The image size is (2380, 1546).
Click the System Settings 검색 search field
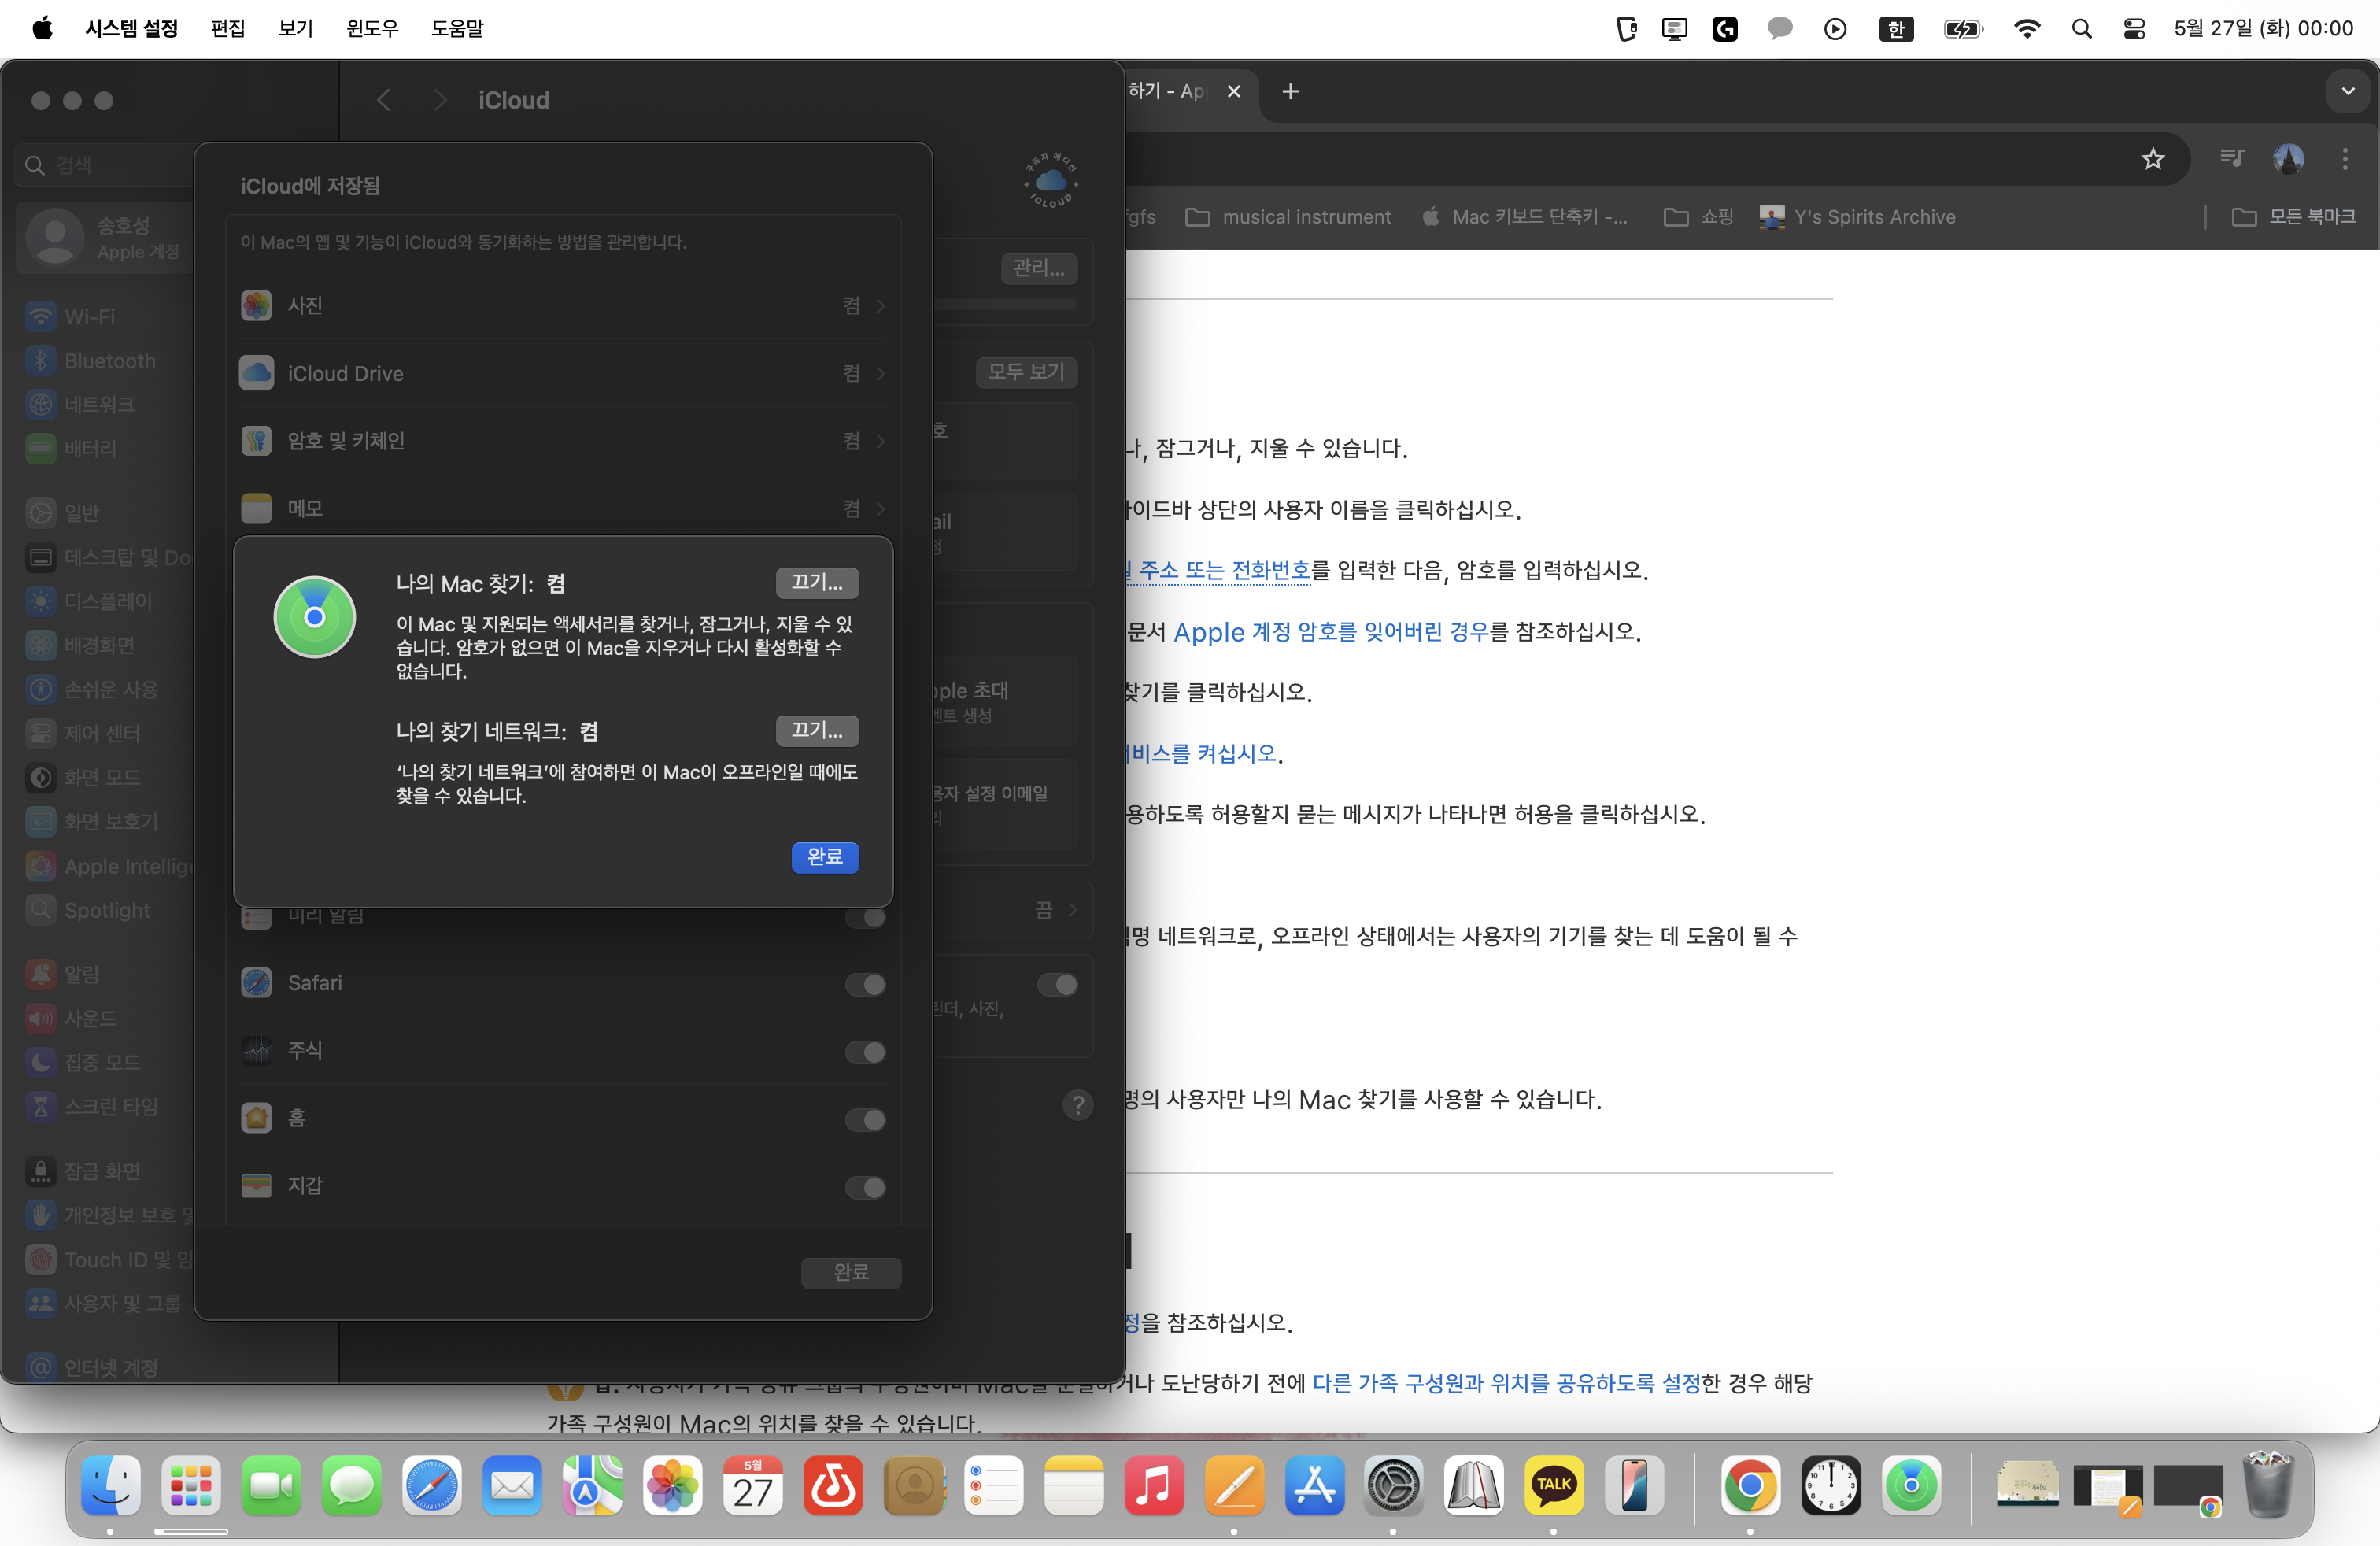coord(104,165)
